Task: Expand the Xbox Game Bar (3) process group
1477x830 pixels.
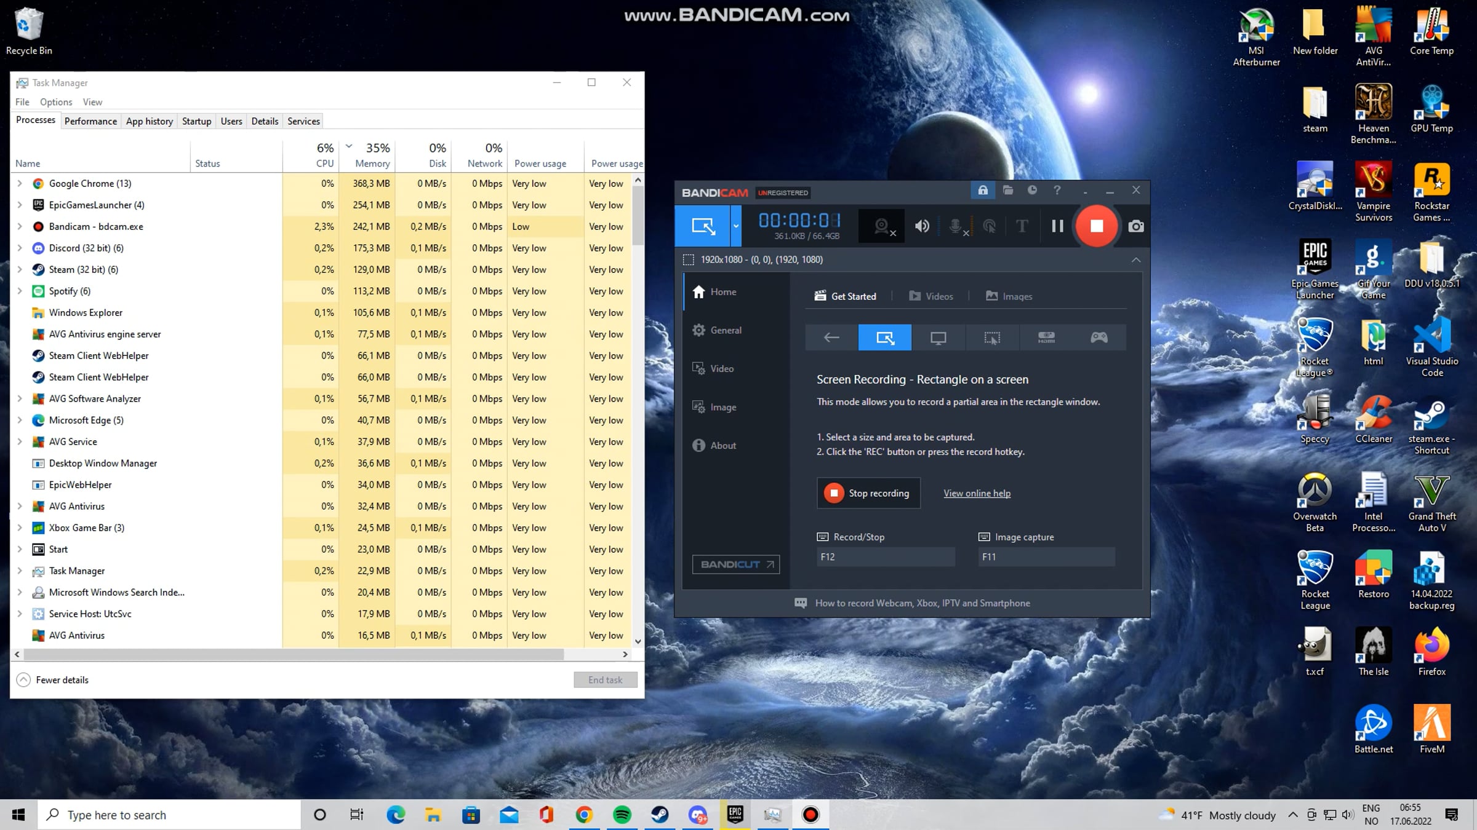Action: click(20, 528)
